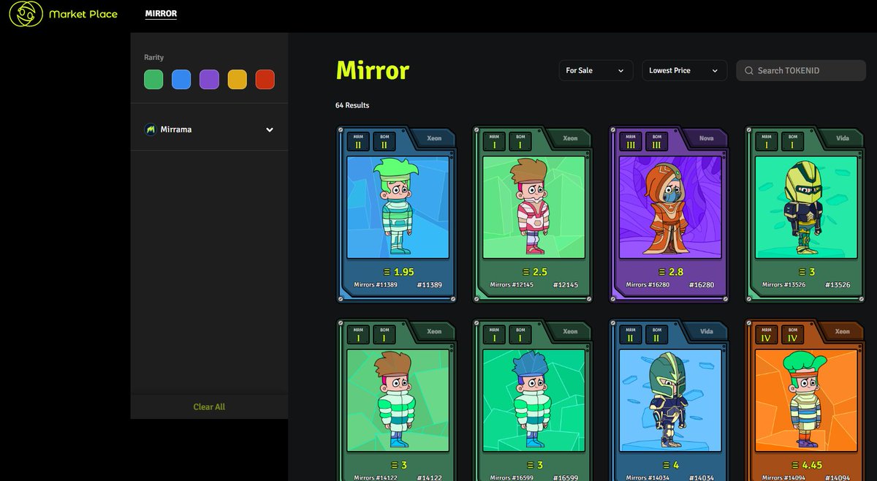
Task: Select the MIRROR tab in the navigation
Action: click(x=161, y=12)
